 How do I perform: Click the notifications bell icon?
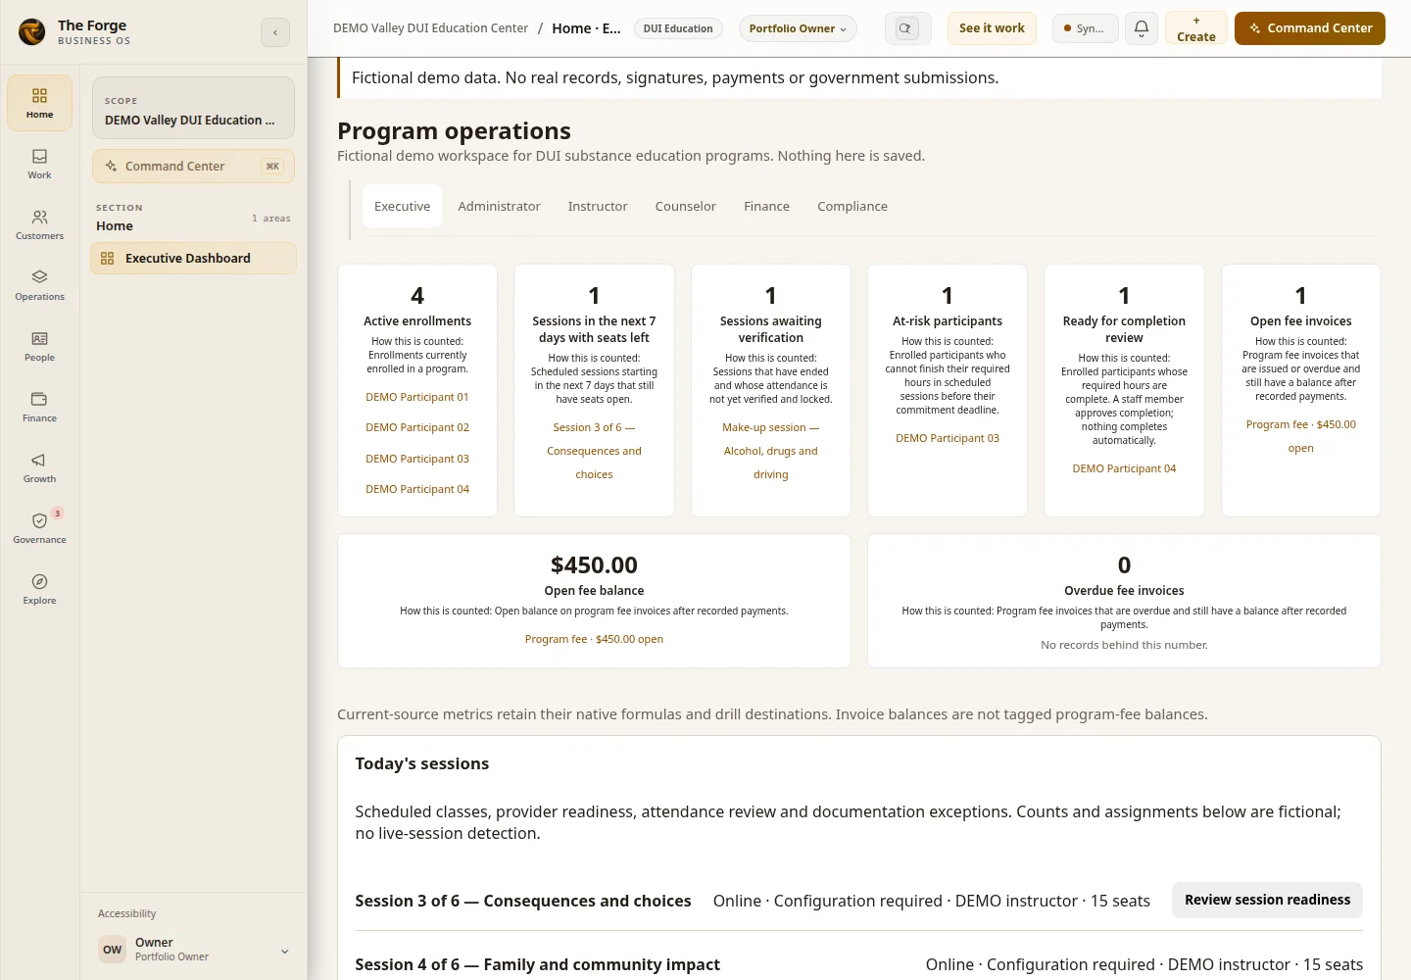pos(1142,28)
